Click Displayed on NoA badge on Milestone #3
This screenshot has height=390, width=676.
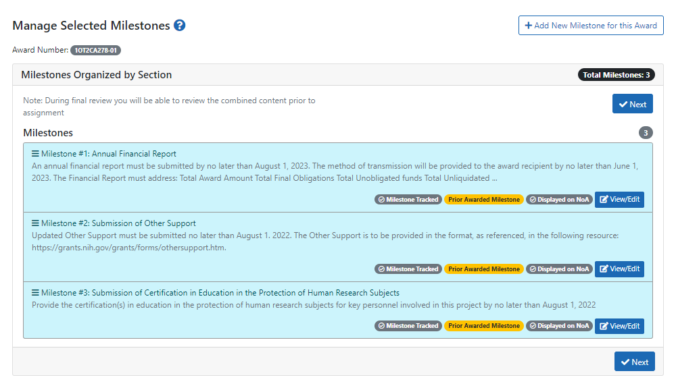tap(559, 326)
